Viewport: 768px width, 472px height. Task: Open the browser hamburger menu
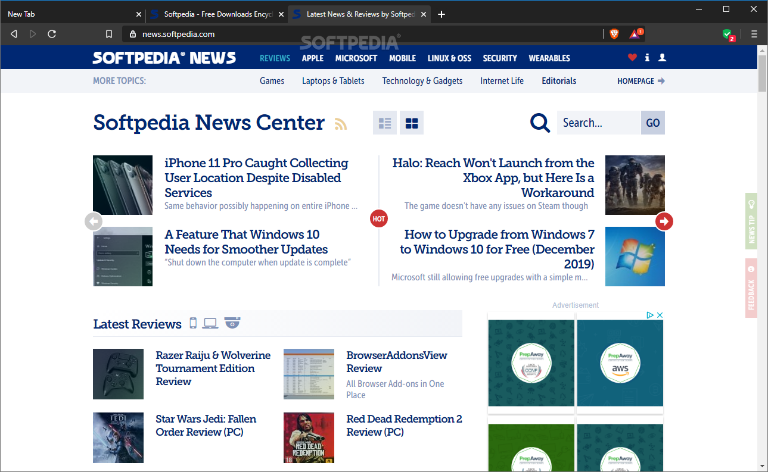click(754, 34)
